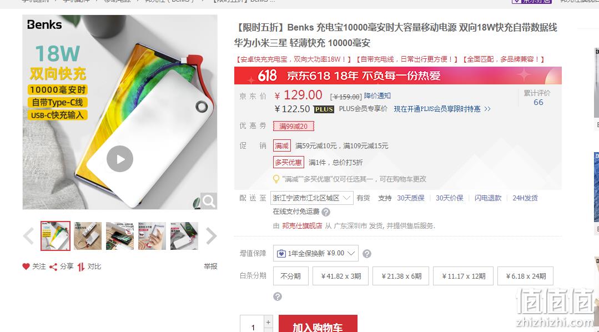This screenshot has width=599, height=332.
Task: Increase quantity with the plus stepper
Action: pyautogui.click(x=269, y=322)
